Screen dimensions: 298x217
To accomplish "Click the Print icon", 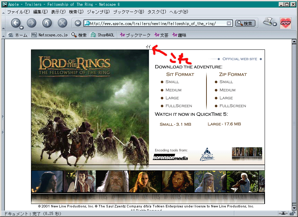I will pos(268,21).
